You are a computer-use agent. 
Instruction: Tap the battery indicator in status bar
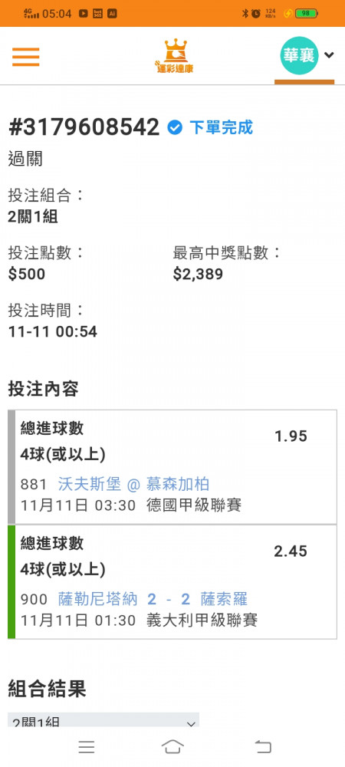[x=307, y=14]
